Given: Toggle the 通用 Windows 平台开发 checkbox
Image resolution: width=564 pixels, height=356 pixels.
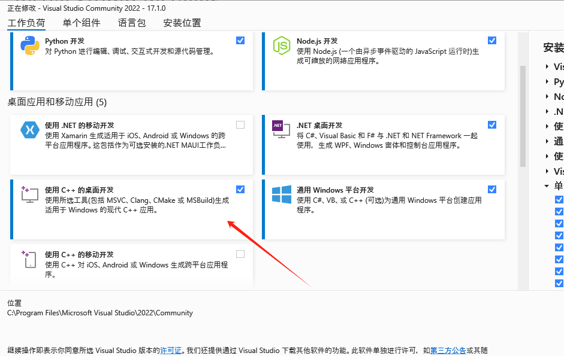Looking at the screenshot, I should tap(492, 189).
